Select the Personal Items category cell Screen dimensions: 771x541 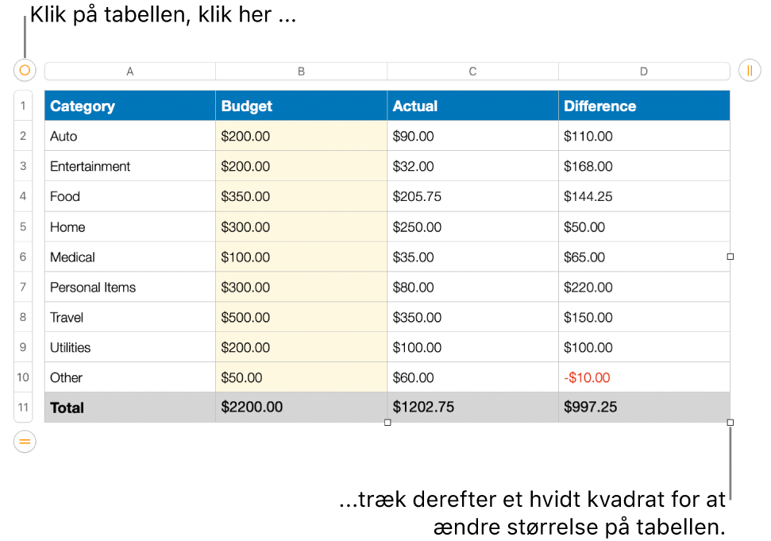130,287
